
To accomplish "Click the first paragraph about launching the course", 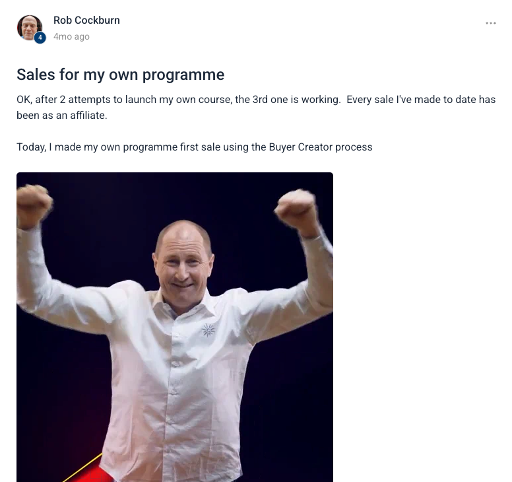I will [x=256, y=107].
